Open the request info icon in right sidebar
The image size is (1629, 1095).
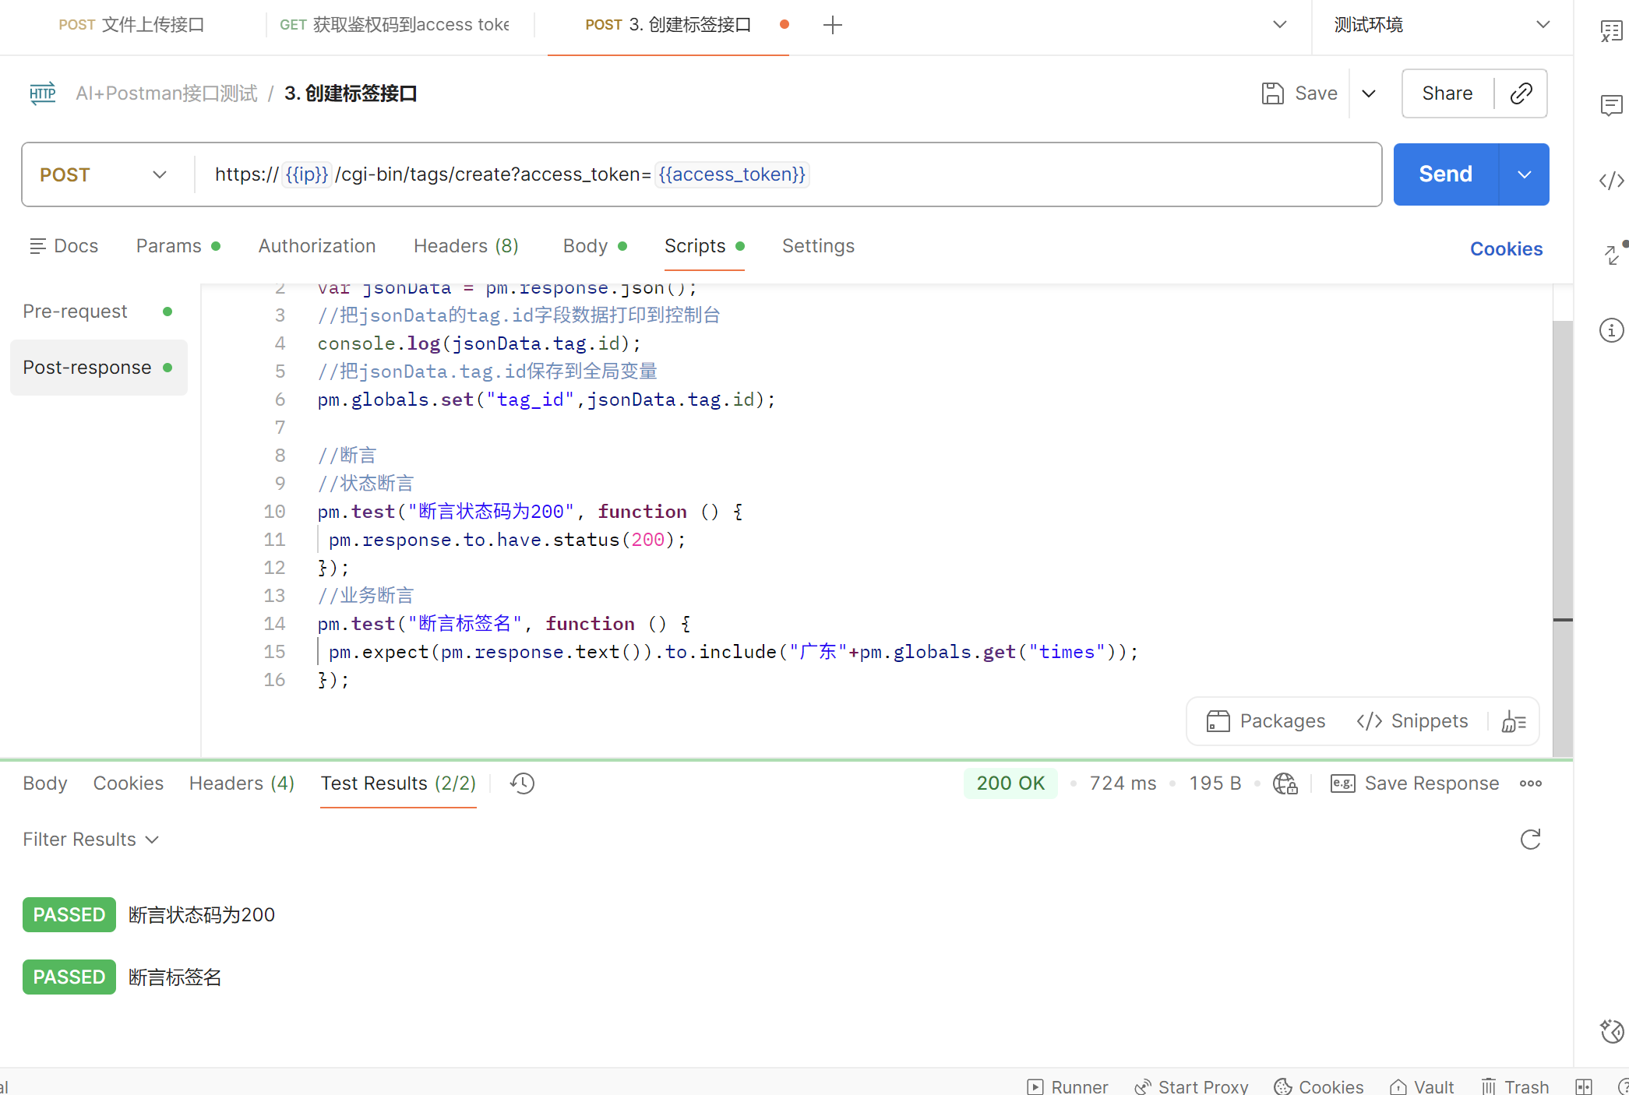click(1611, 330)
